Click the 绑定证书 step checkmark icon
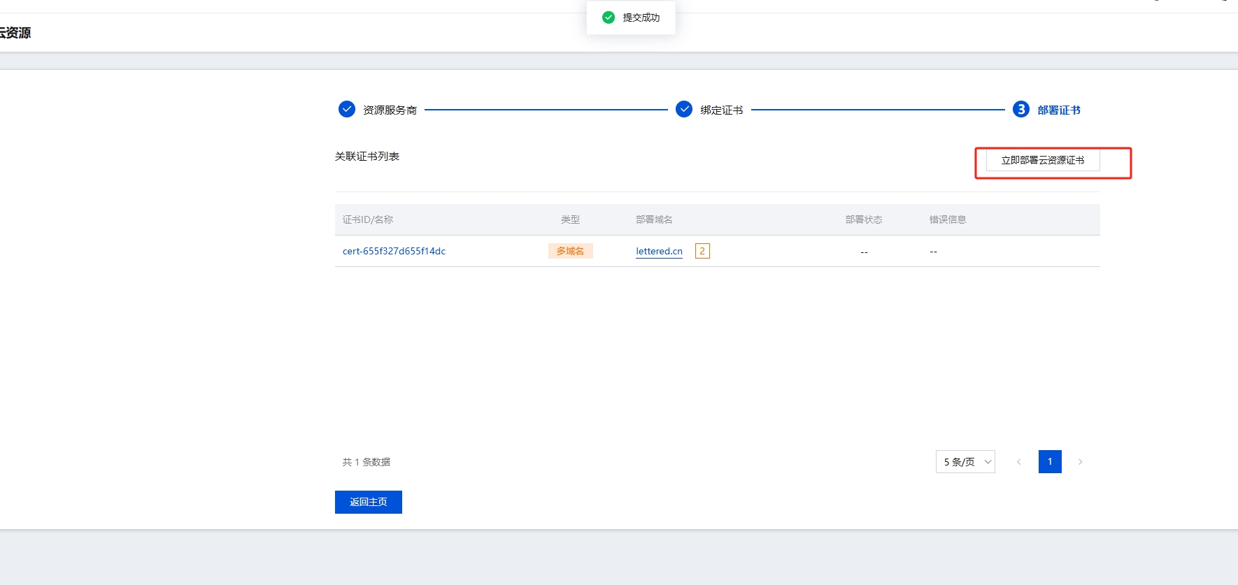The image size is (1238, 585). pyautogui.click(x=684, y=109)
